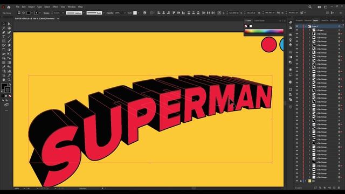This screenshot has width=345, height=194.
Task: Select the Paintbrush tool
Action: click(x=9, y=41)
